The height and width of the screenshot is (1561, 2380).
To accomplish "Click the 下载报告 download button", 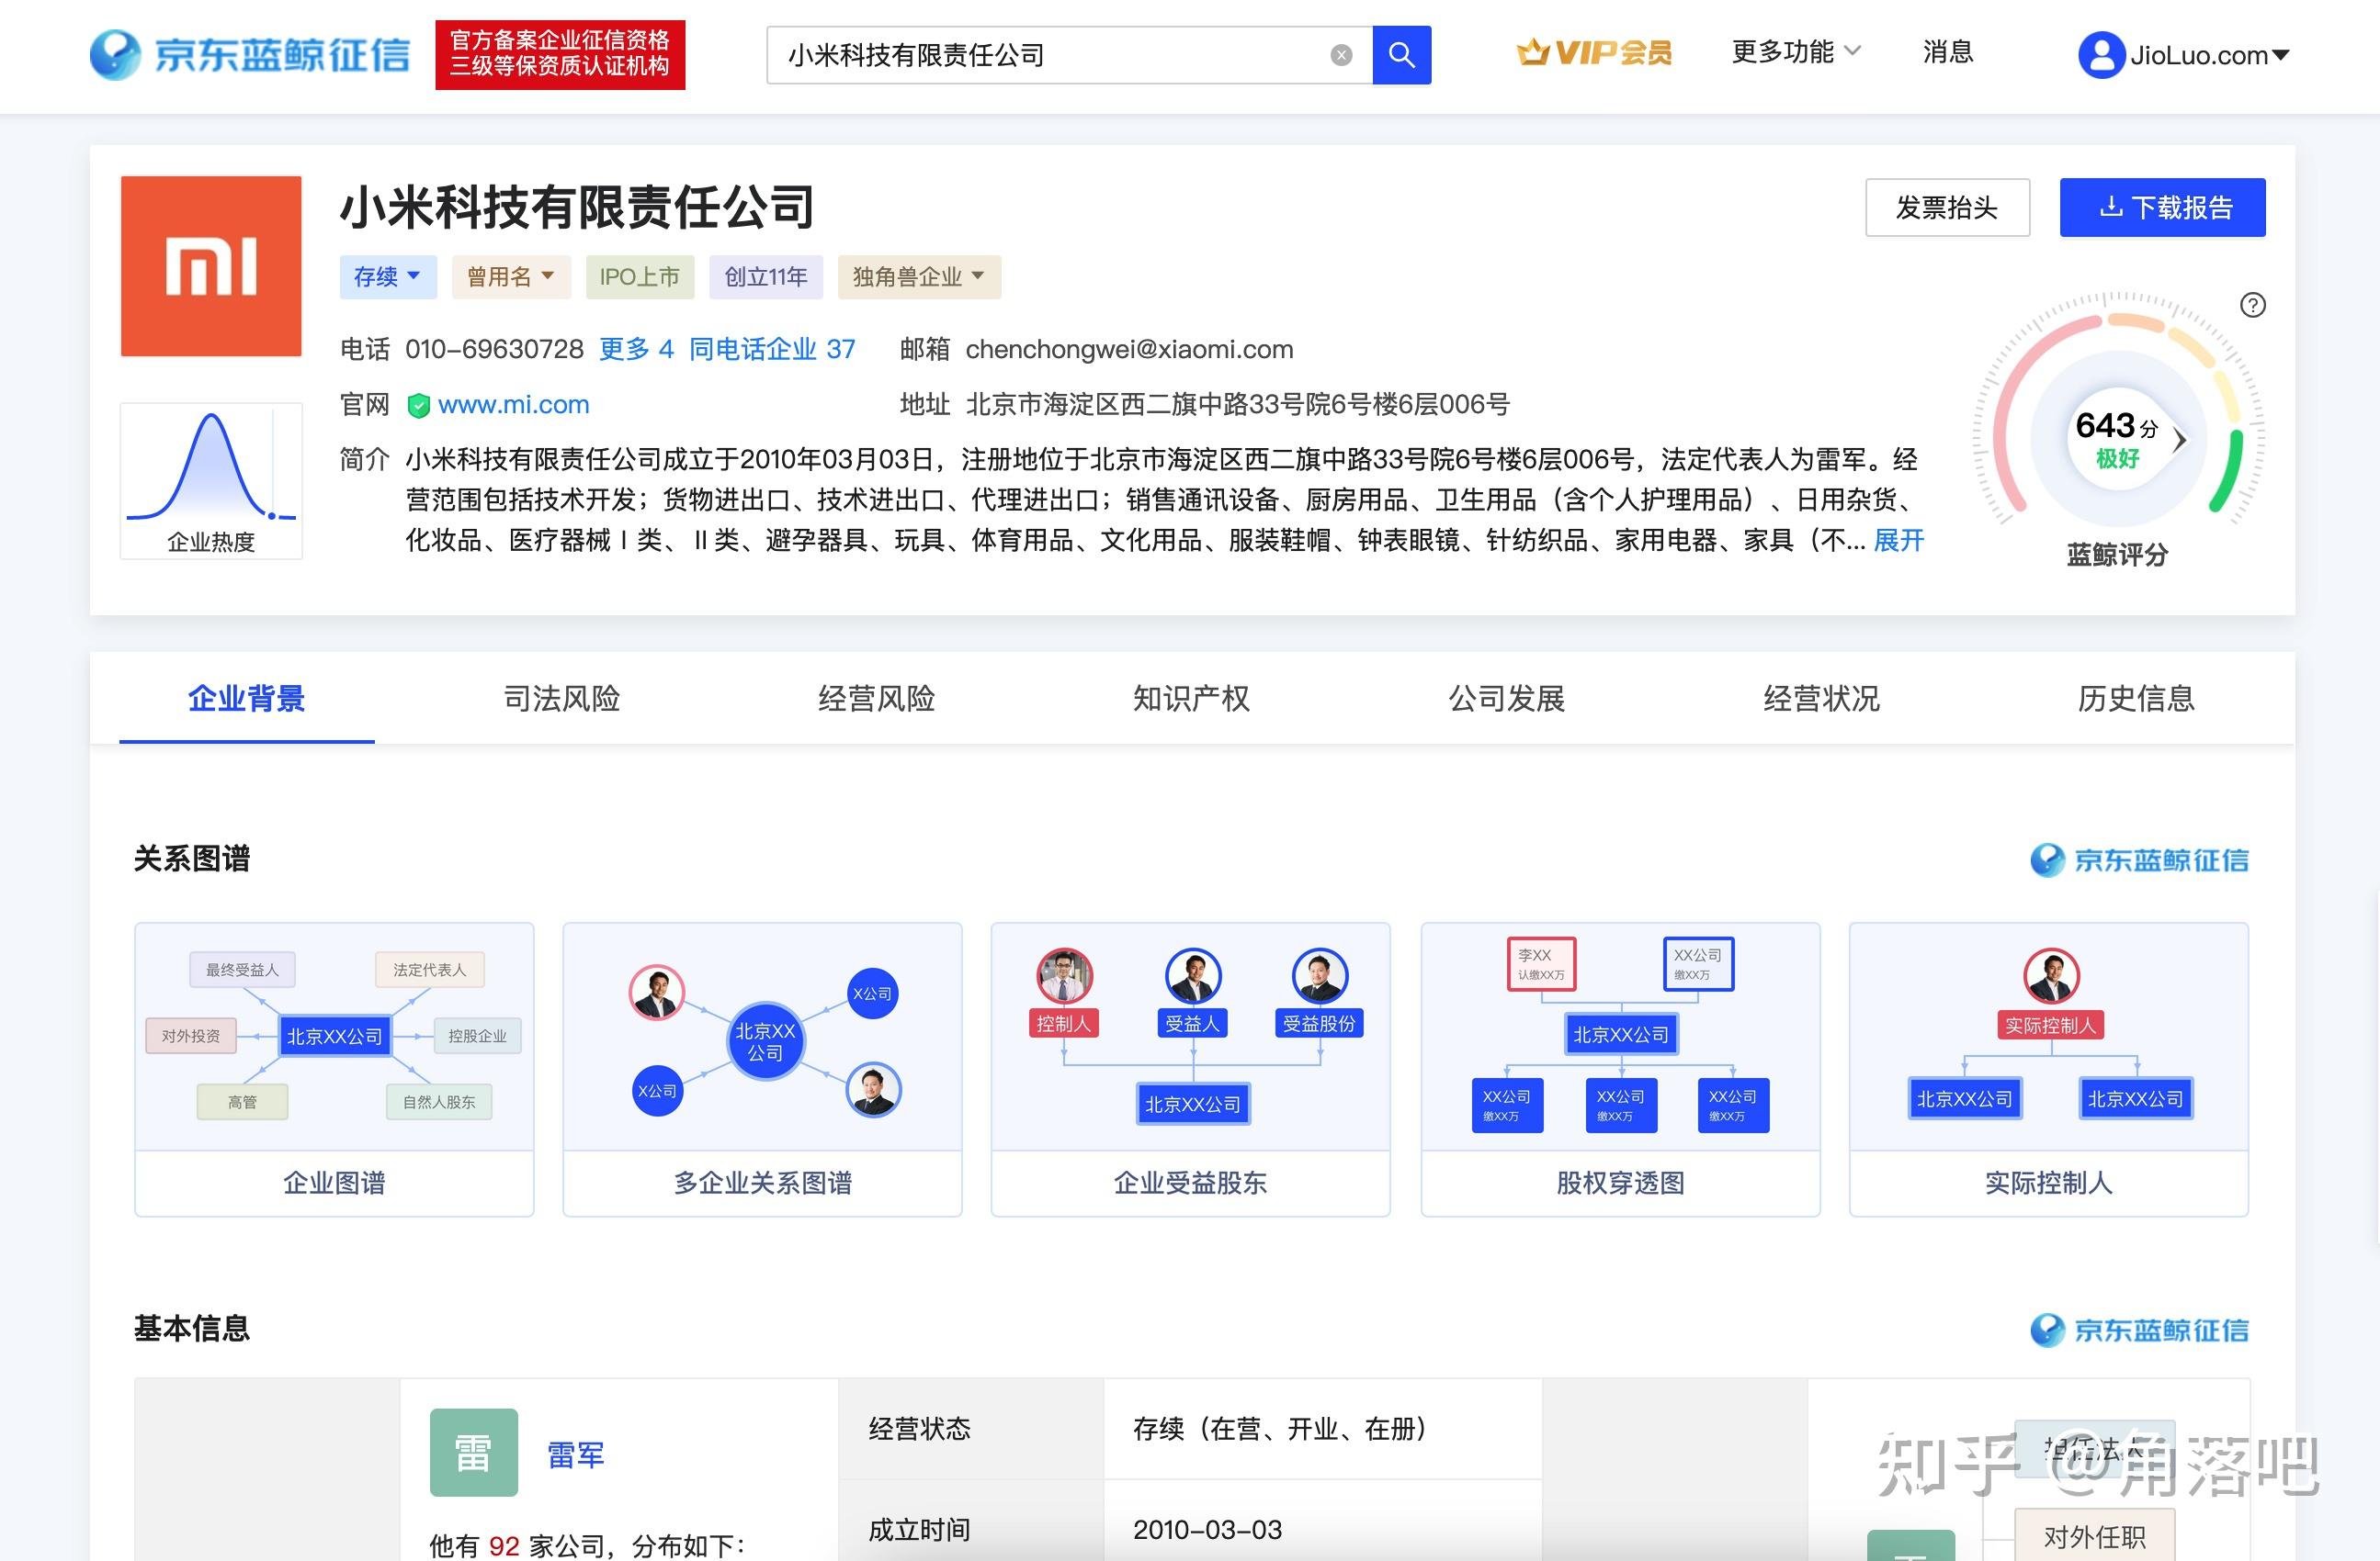I will click(x=2162, y=208).
